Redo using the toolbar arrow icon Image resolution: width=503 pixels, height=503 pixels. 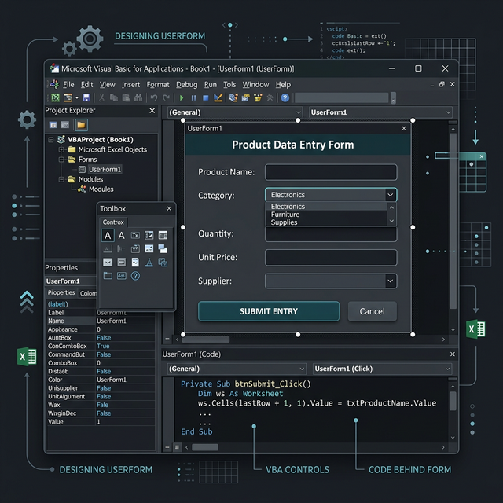(166, 97)
